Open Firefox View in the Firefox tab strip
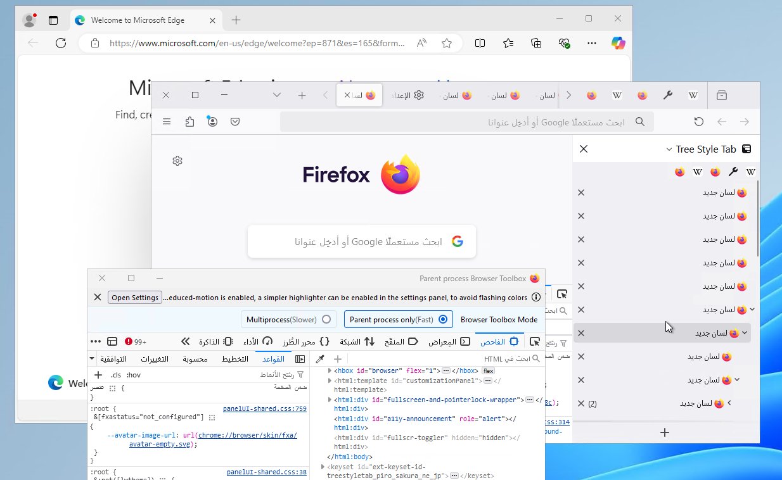Image resolution: width=782 pixels, height=480 pixels. click(722, 95)
